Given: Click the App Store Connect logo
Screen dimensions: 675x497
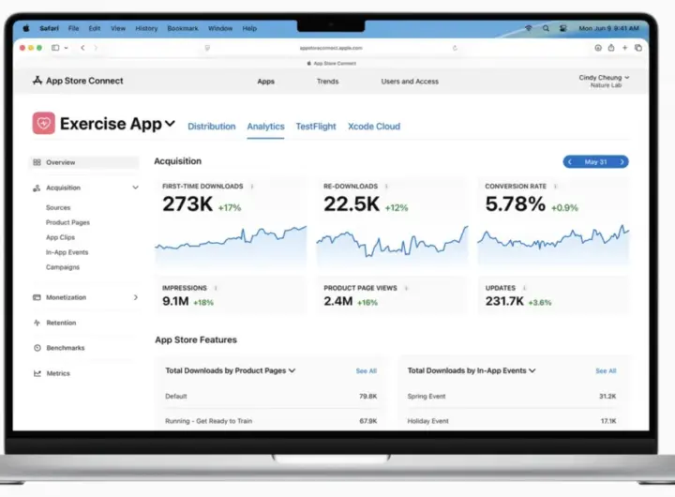Looking at the screenshot, I should [78, 81].
